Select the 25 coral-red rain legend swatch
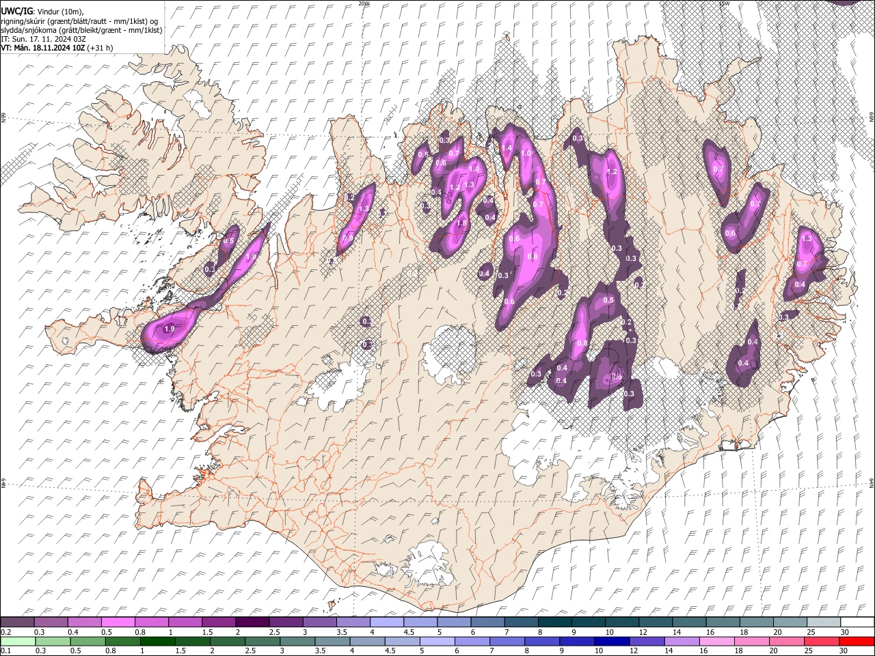This screenshot has width=875, height=656. (821, 641)
